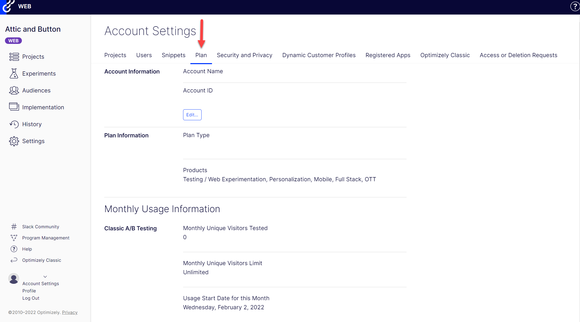Go to the Registered Apps tab

pyautogui.click(x=388, y=55)
